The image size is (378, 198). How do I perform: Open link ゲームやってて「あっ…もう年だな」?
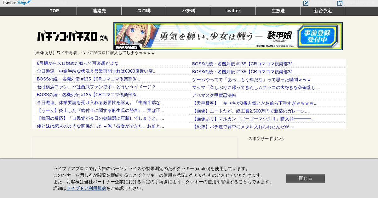point(251,80)
